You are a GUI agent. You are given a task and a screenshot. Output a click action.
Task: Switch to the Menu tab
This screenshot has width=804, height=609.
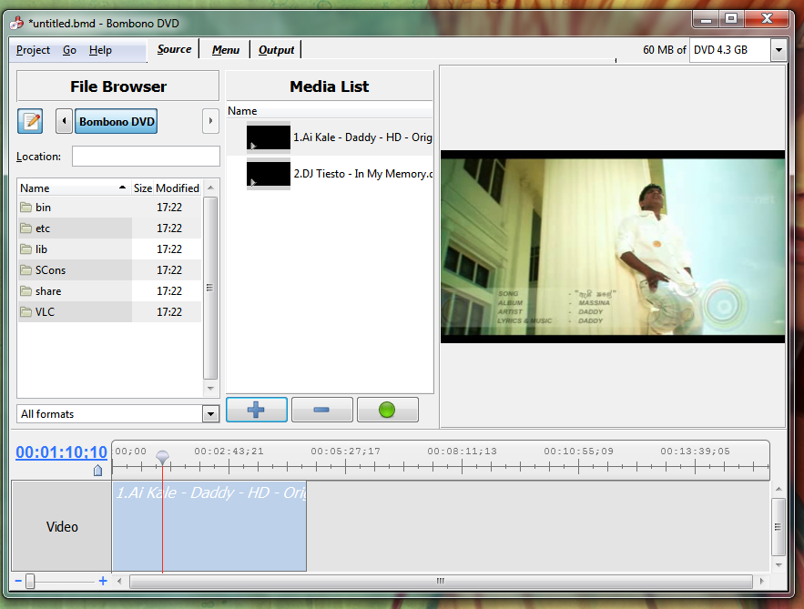click(226, 50)
